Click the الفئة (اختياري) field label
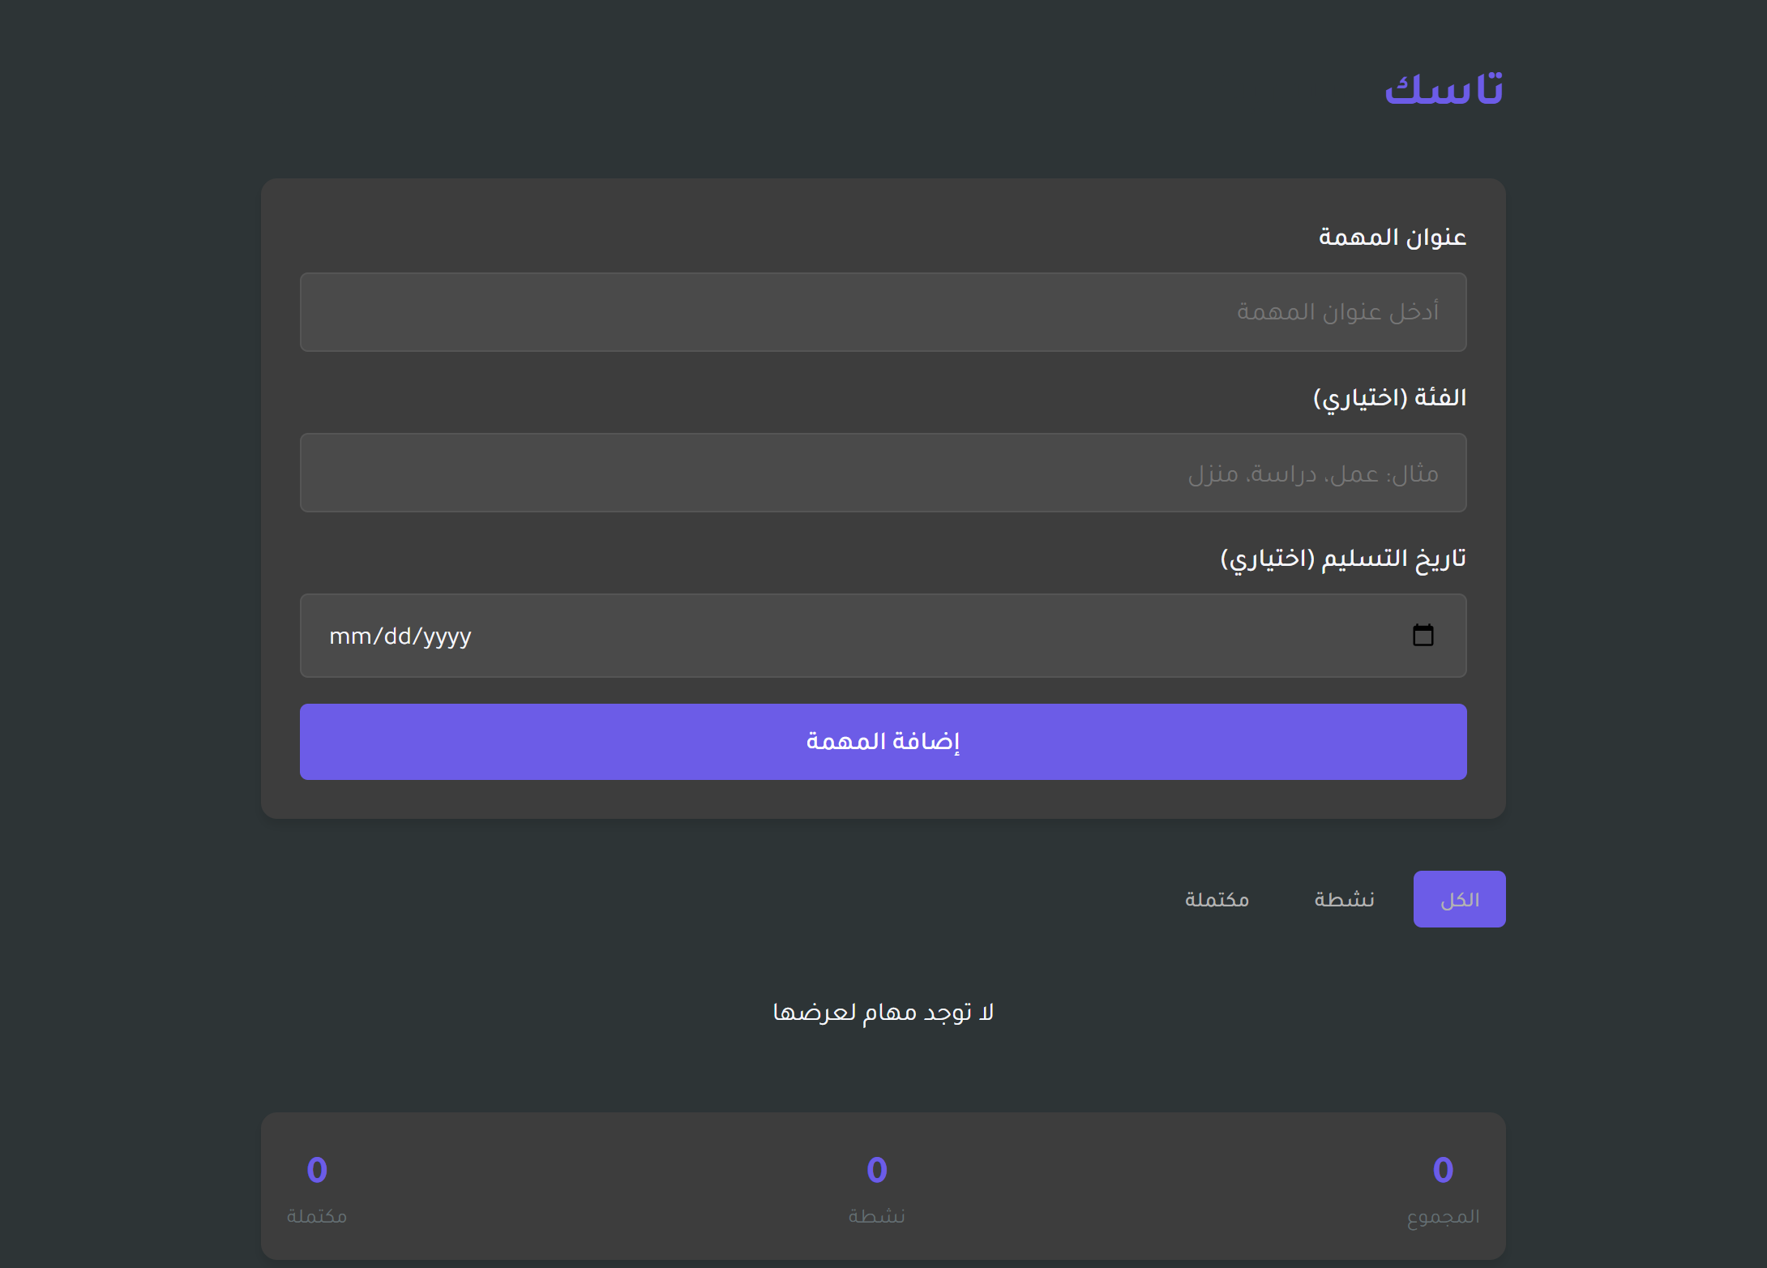 coord(1389,397)
